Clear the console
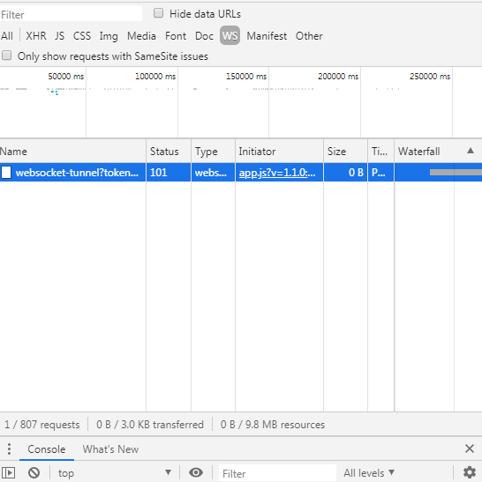This screenshot has width=482, height=482. [x=34, y=472]
